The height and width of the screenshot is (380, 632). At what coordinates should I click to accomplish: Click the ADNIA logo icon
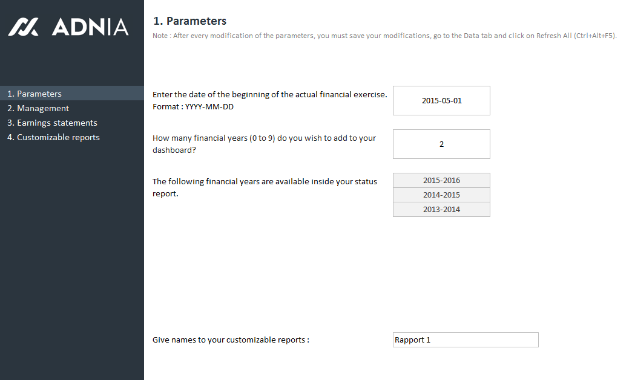pyautogui.click(x=23, y=27)
